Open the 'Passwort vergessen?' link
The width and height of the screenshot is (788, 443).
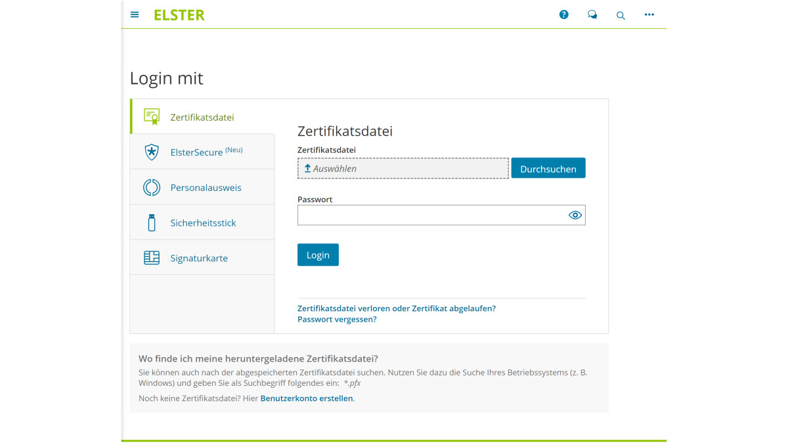(337, 319)
